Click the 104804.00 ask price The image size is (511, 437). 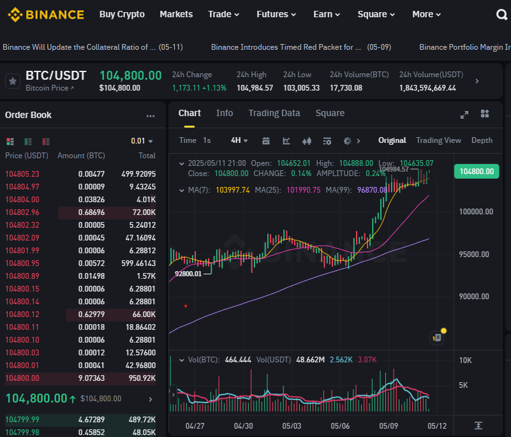click(22, 200)
